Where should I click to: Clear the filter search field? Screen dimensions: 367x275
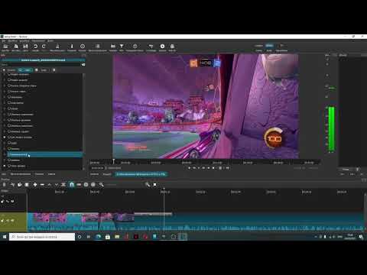coord(83,65)
